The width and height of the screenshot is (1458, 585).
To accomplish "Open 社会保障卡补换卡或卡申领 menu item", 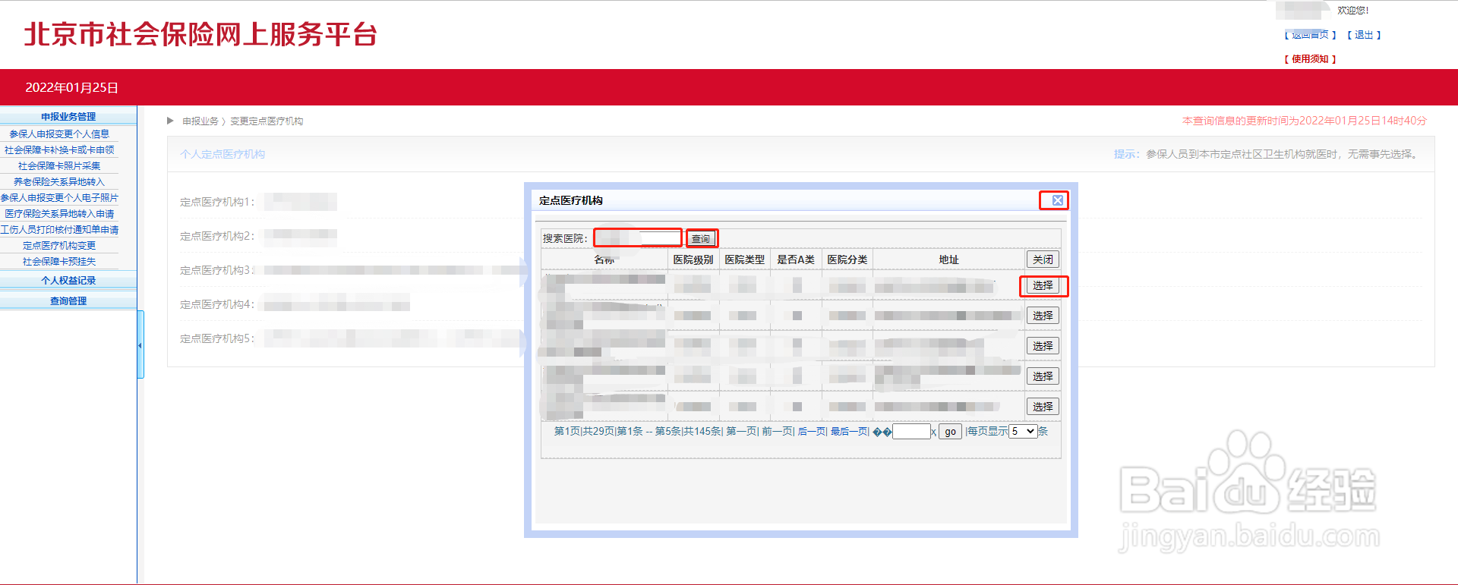I will 59,149.
